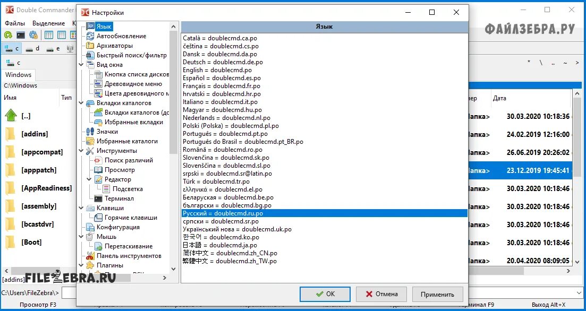Click terminal icon in Double Commander toolbar
586x311 pixels.
pyautogui.click(x=21, y=34)
